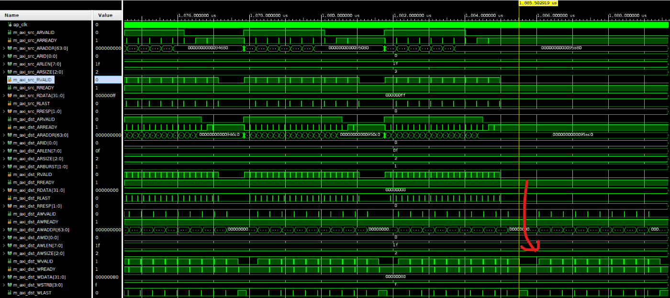Expand the m_axi_dst_ARID[0:0] bus
Viewport: 670px width, 298px height.
[x=4, y=143]
